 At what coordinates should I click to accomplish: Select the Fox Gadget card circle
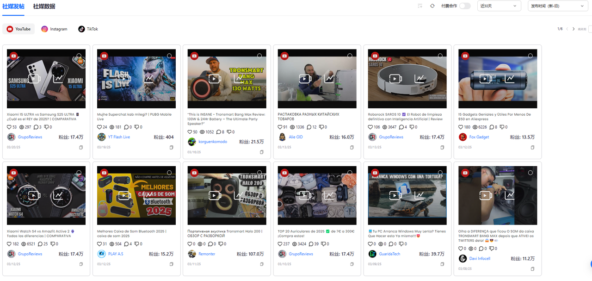tap(530, 56)
